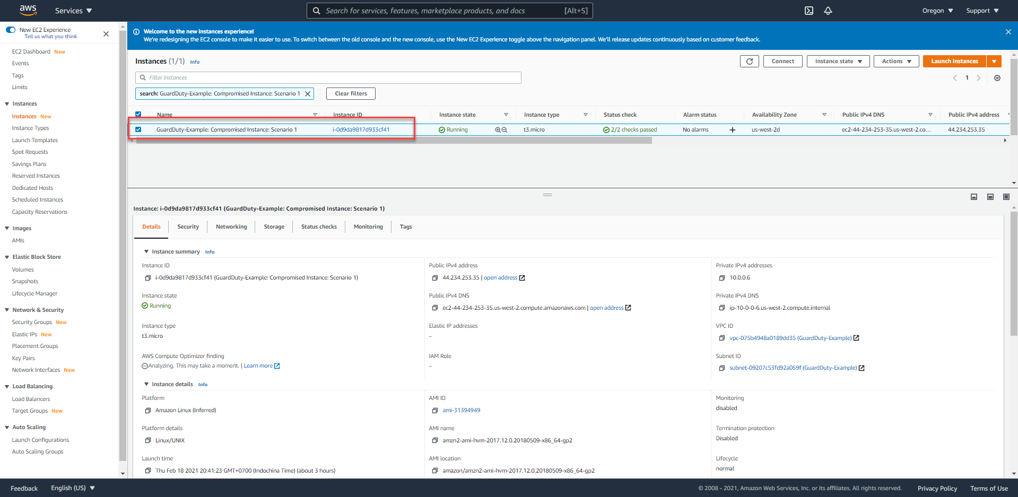Copy the public IPv4 address 44.234.253.35
The height and width of the screenshot is (497, 1018).
[x=435, y=278]
